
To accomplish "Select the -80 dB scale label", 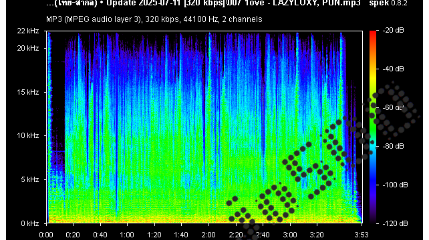I will pyautogui.click(x=393, y=147).
